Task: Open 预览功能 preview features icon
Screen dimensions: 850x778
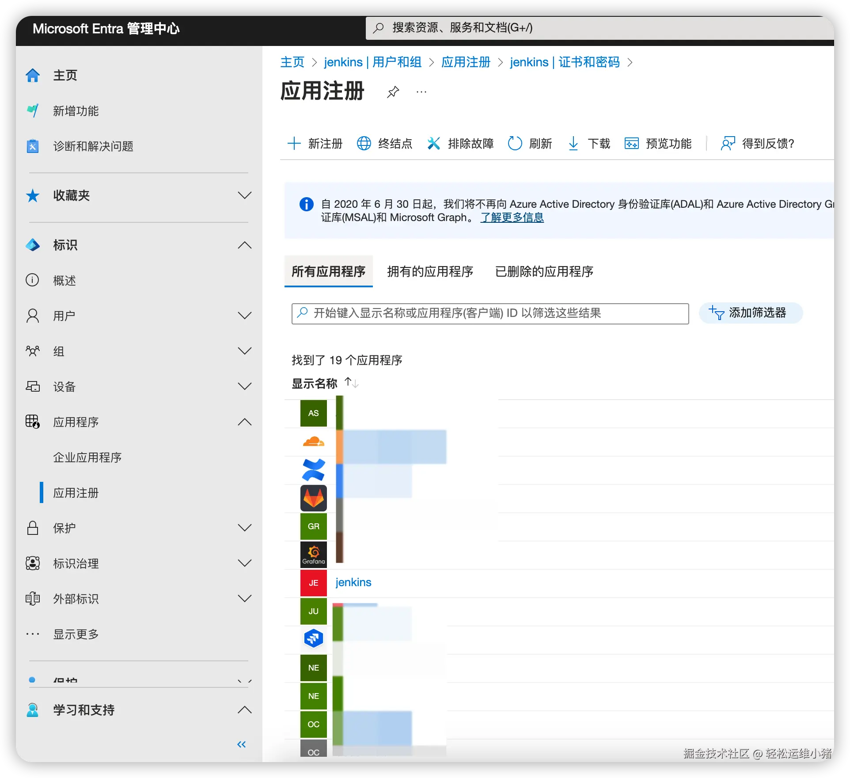Action: click(631, 143)
